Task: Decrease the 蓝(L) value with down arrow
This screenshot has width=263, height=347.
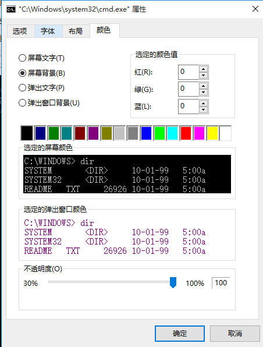Action: coord(204,109)
